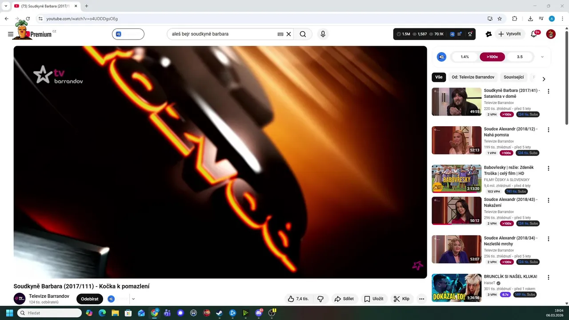Click the Odebírat subscribe button

point(90,299)
